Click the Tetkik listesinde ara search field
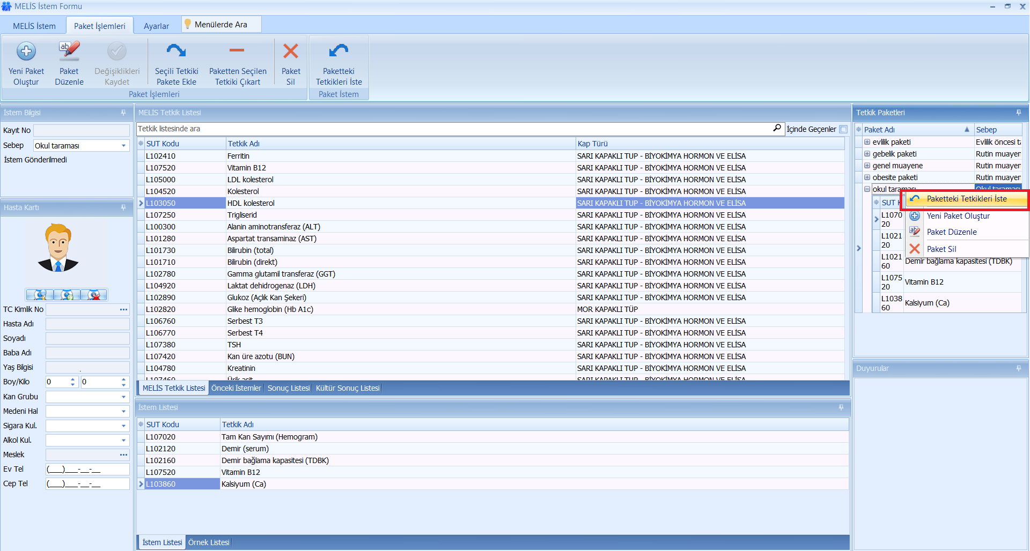This screenshot has width=1030, height=551. coord(454,129)
